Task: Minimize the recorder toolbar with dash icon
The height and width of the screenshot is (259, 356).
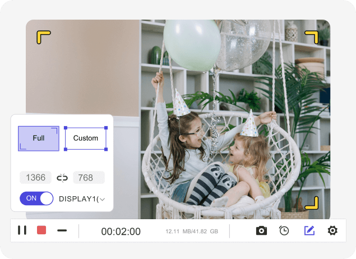Action: coord(62,230)
